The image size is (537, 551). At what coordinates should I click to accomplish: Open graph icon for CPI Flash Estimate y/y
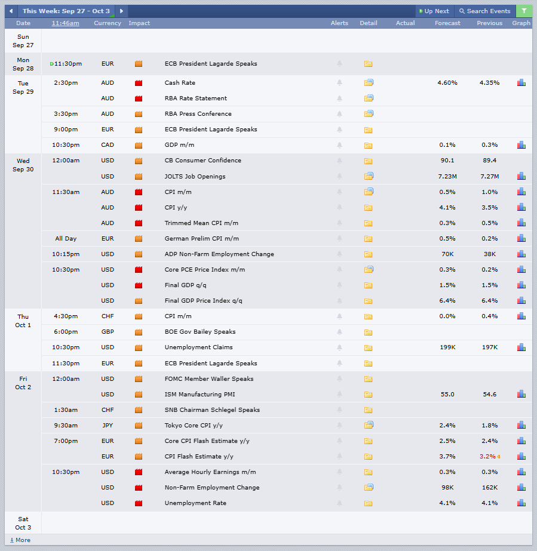(x=521, y=456)
